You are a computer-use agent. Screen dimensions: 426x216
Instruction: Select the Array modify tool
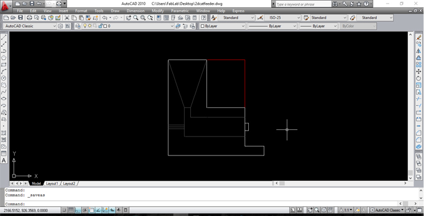point(419,65)
